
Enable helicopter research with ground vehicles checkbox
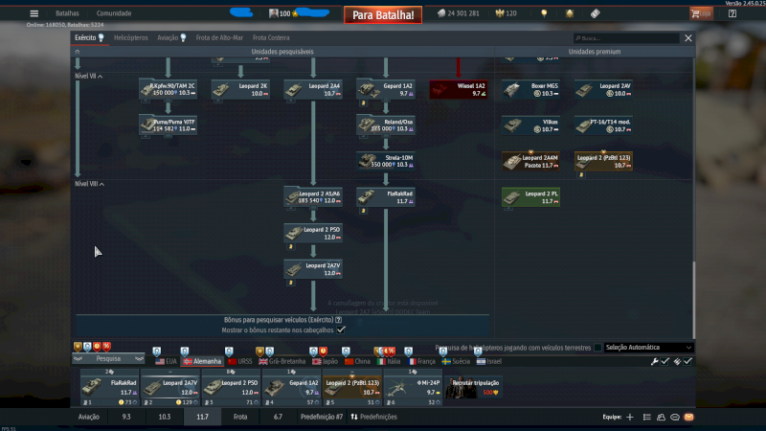point(598,348)
